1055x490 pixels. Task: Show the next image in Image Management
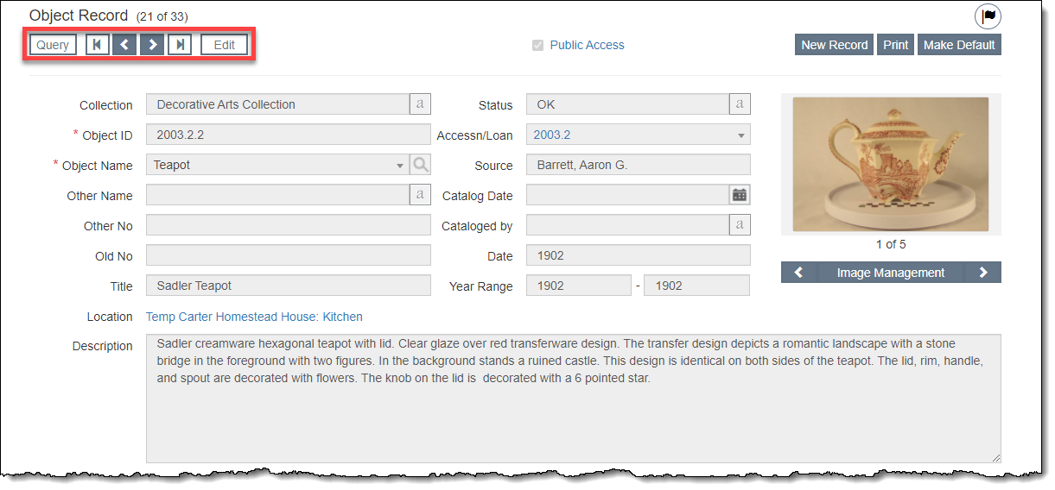pos(983,273)
